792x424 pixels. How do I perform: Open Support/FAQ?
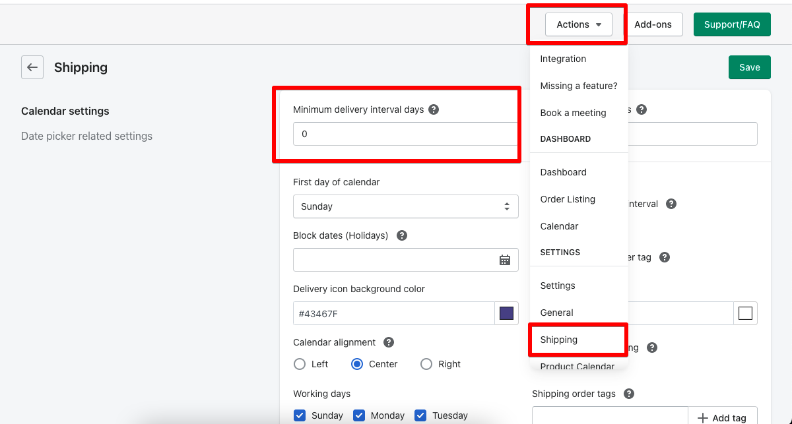pyautogui.click(x=732, y=24)
